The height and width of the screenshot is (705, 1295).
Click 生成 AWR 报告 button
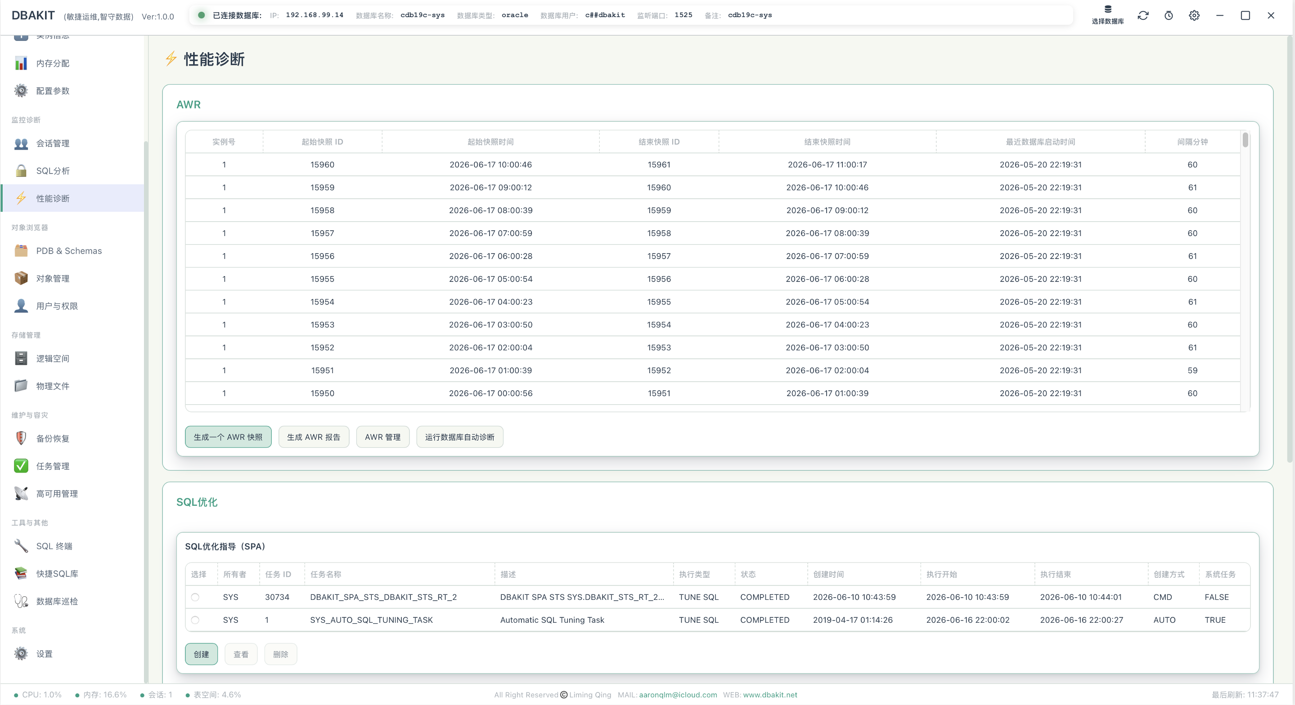[314, 437]
